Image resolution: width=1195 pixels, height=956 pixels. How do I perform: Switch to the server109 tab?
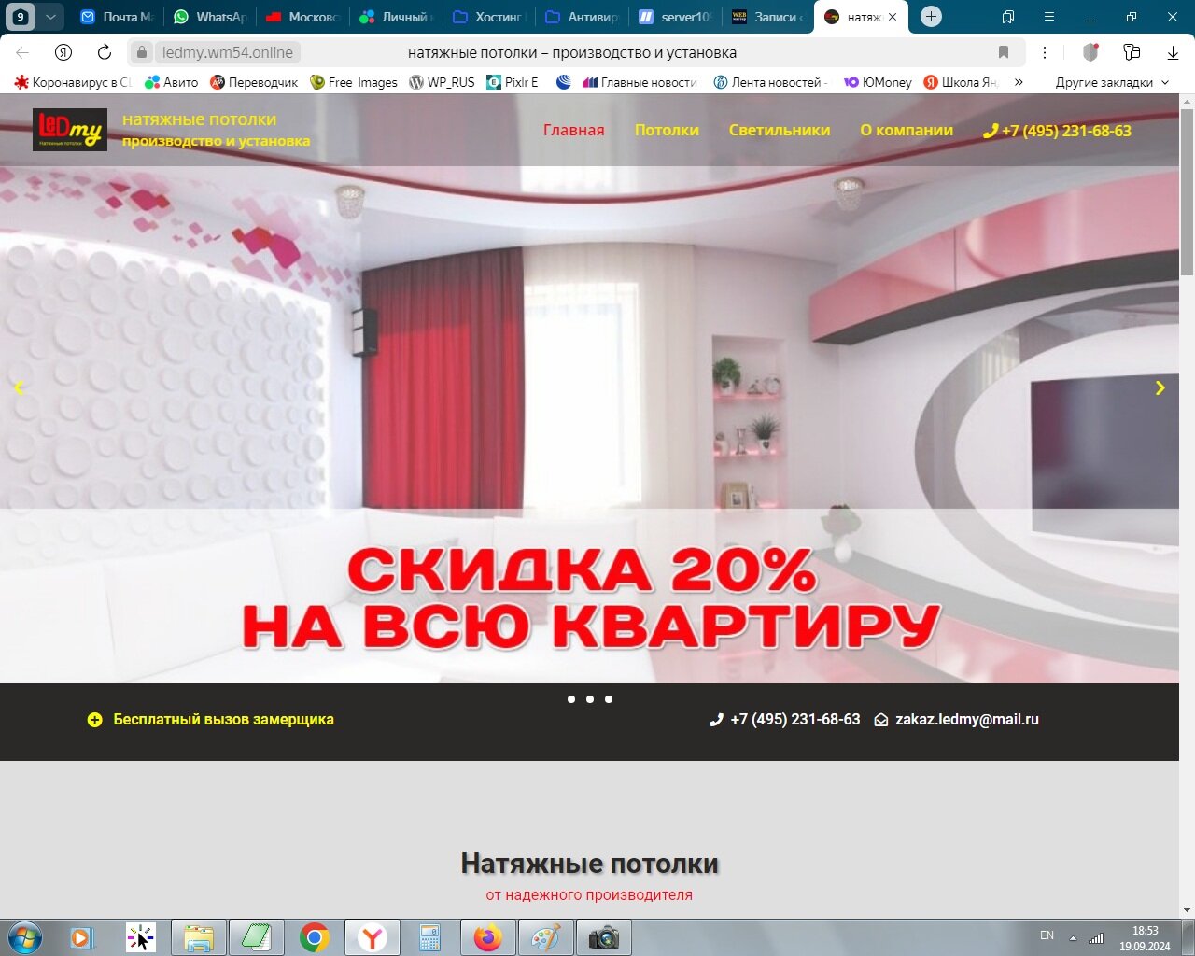675,17
